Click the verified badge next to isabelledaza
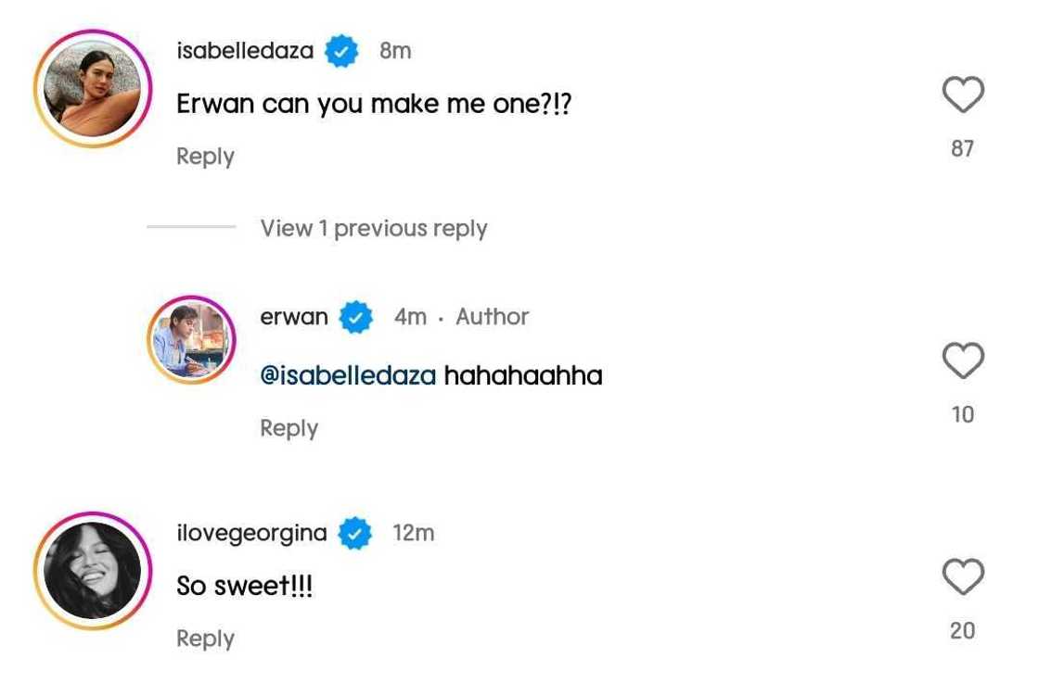This screenshot has width=1039, height=683. [x=342, y=52]
